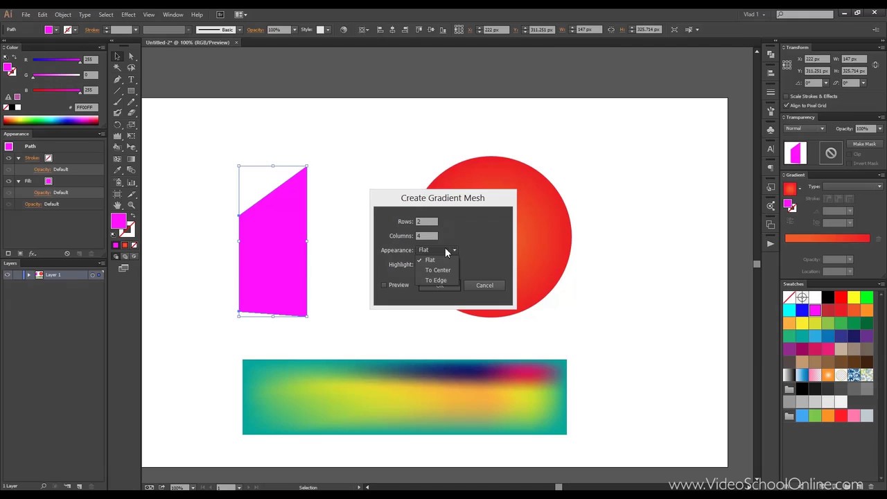Choose To Edge appearance option

(436, 281)
